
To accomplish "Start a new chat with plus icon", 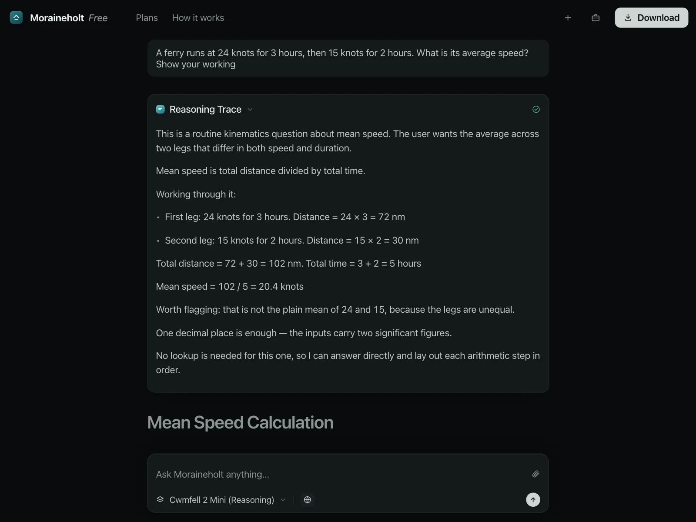I will coord(568,18).
